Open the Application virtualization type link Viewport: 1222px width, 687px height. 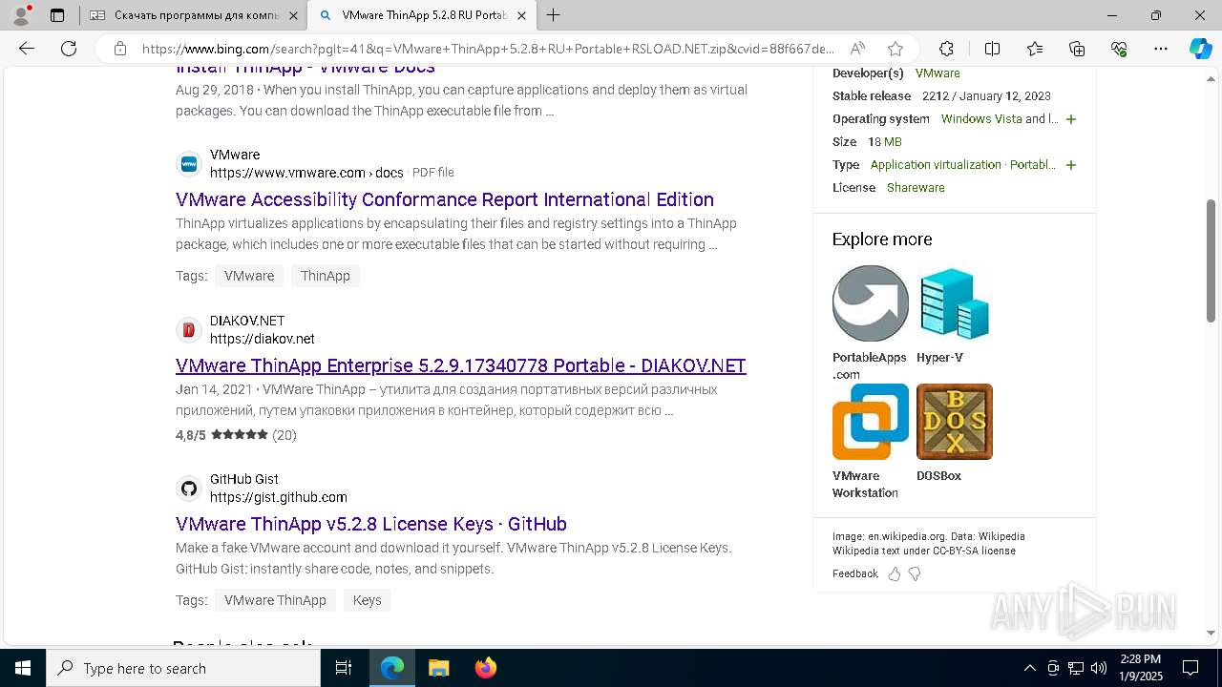click(936, 165)
